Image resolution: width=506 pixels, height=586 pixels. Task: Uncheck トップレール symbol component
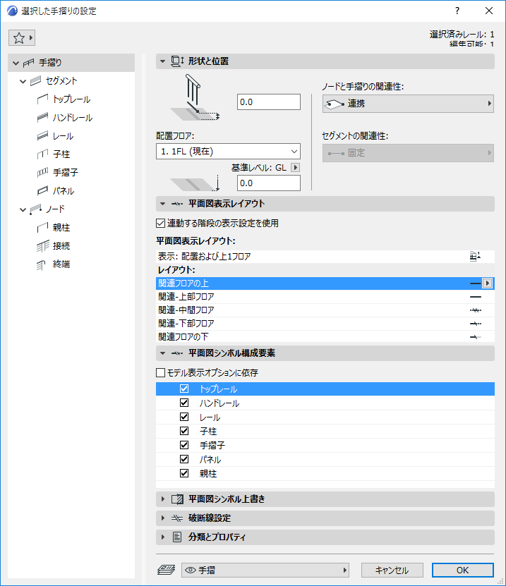(184, 389)
